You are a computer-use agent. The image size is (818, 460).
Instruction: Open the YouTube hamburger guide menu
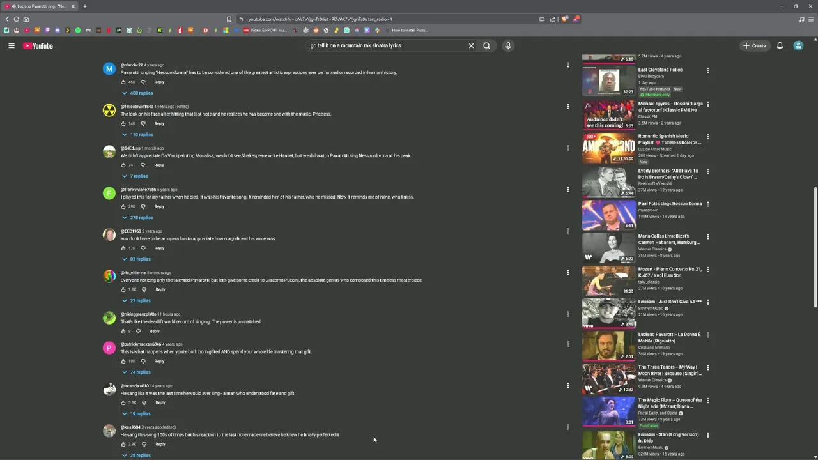click(11, 45)
